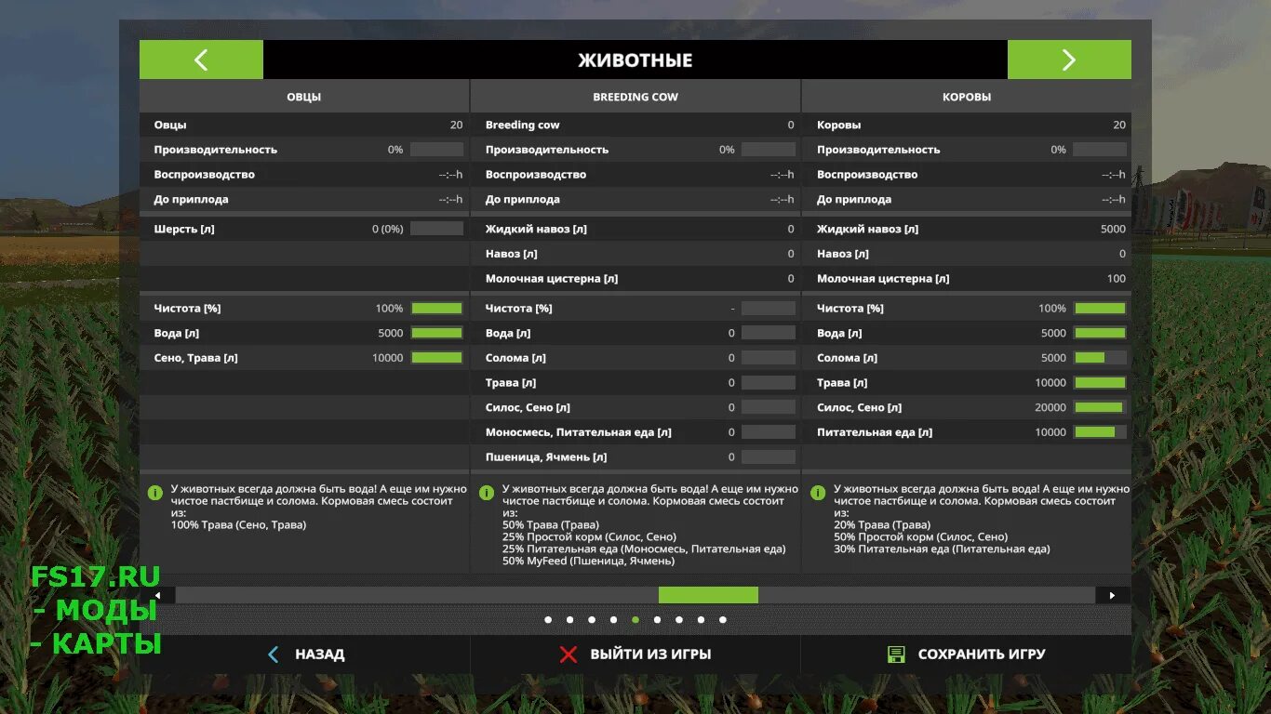Click text '100% Трава (Сено, Трава)'
The image size is (1271, 714).
[238, 525]
